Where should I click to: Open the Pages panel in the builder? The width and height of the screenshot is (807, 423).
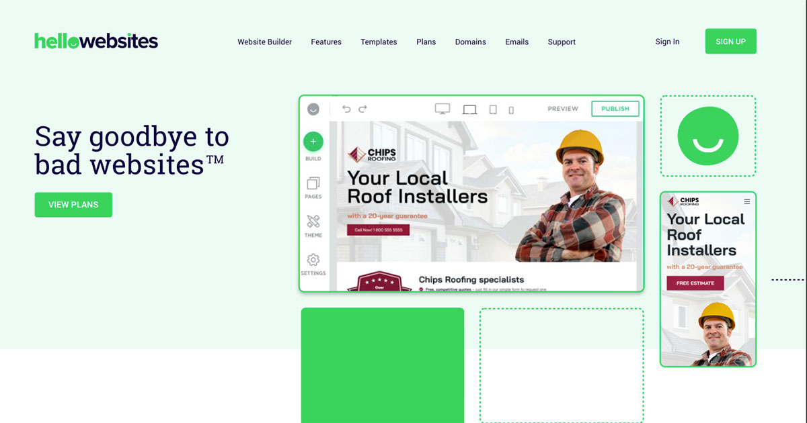pyautogui.click(x=313, y=183)
